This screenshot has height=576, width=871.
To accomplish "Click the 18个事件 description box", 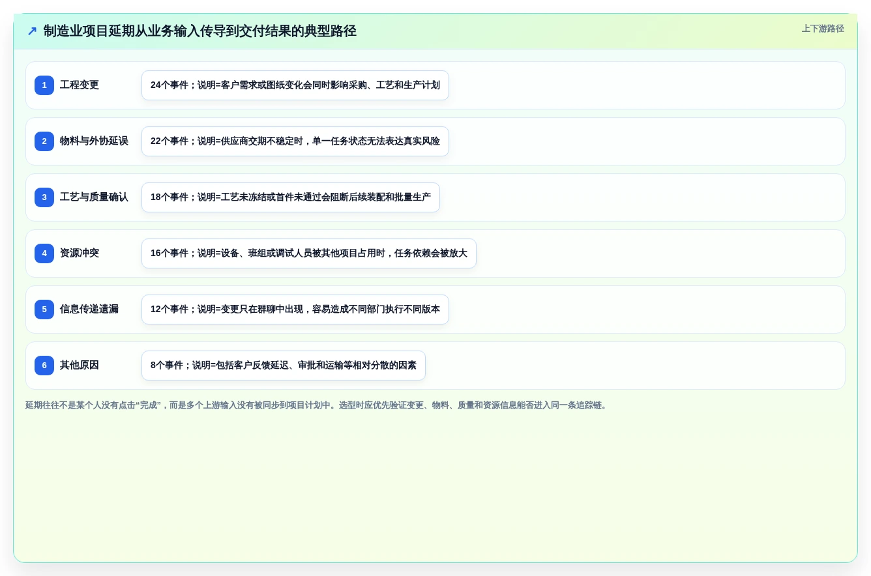I will pos(291,197).
